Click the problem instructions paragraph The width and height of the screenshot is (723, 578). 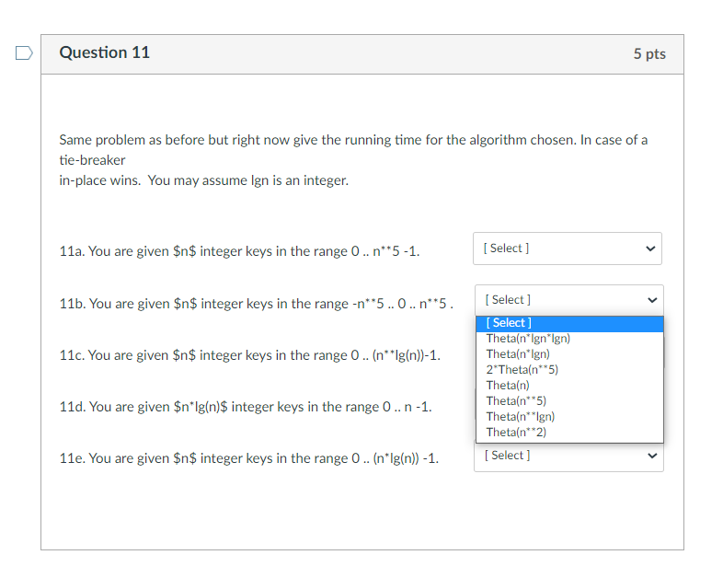[353, 160]
